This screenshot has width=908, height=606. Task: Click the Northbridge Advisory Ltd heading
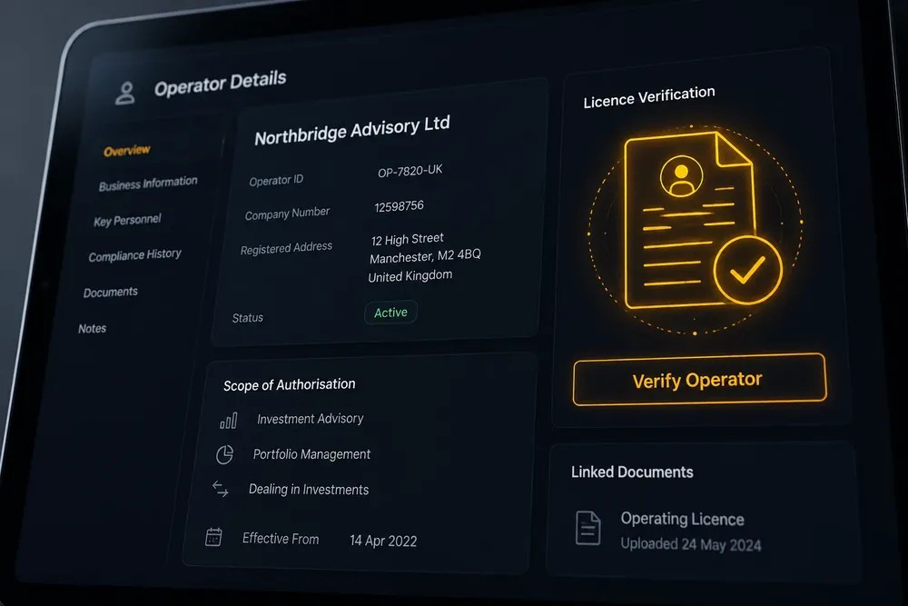(352, 131)
